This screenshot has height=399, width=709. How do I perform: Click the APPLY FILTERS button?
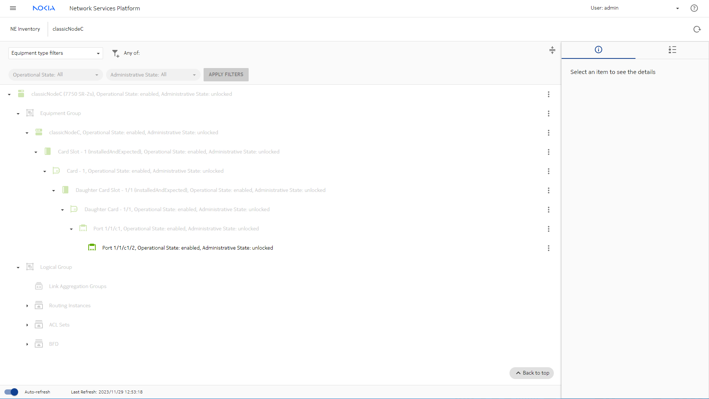coord(226,75)
